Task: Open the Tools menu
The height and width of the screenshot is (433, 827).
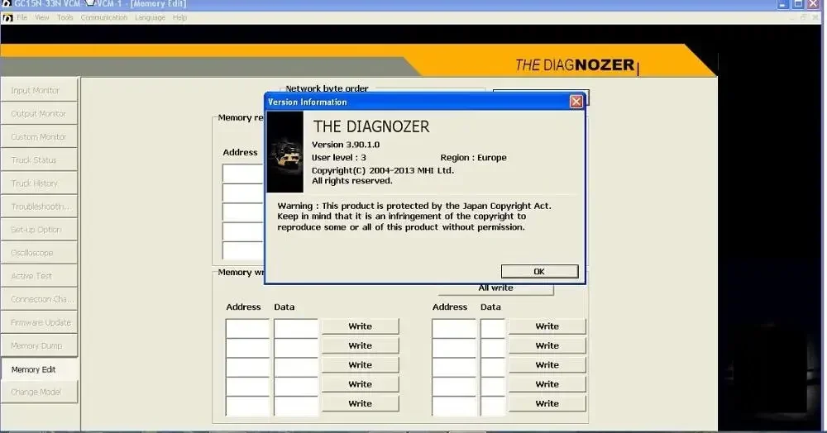Action: (x=65, y=17)
